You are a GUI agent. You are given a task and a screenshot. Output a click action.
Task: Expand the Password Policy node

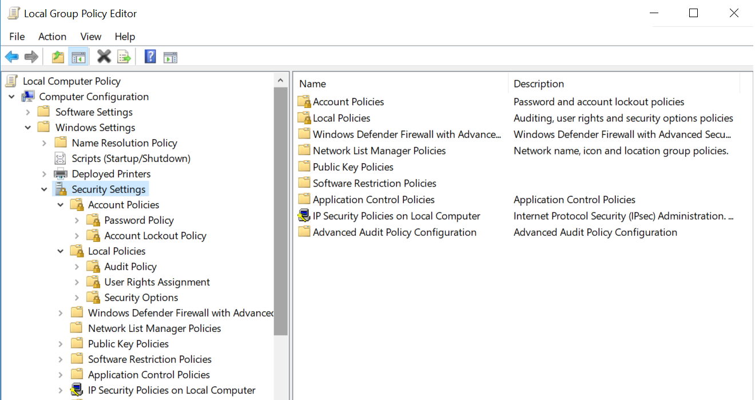[x=77, y=220]
